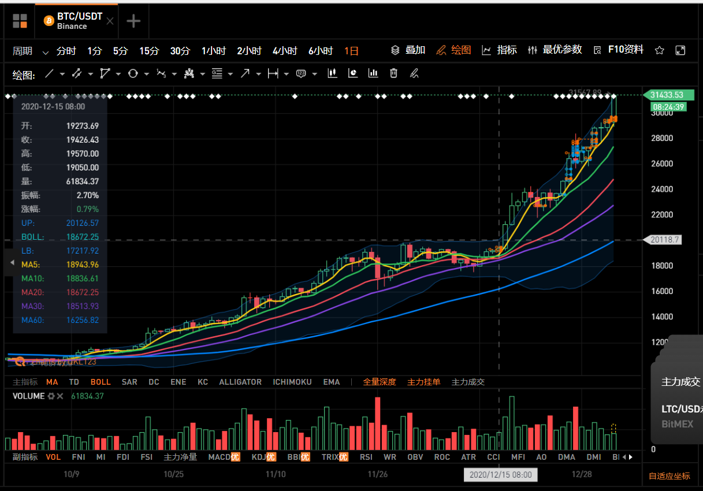Click the favorite star icon
Viewport: 703px width, 491px height.
[x=659, y=50]
